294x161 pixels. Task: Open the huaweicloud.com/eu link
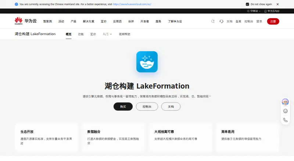[132, 4]
